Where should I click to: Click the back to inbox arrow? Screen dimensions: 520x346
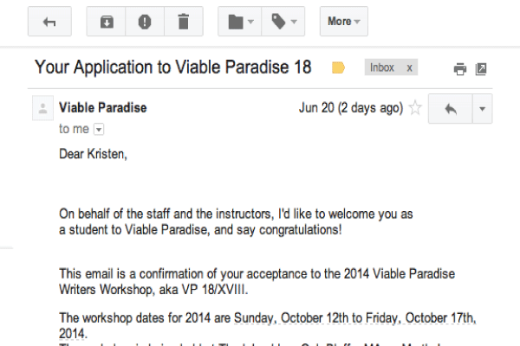49,22
